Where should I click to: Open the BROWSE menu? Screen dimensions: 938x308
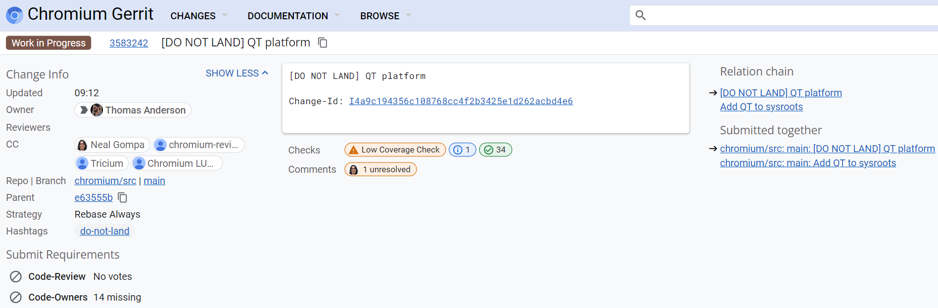point(385,16)
